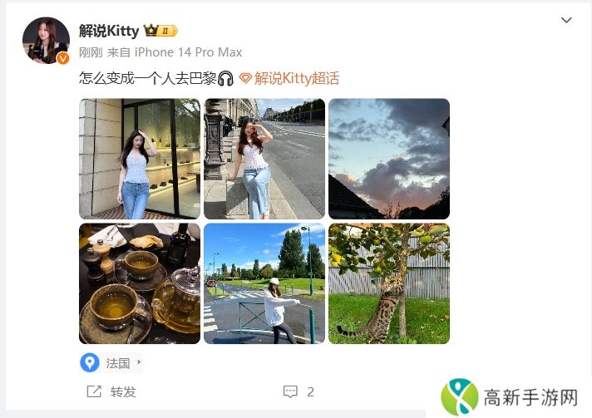Open photo of woman by shop window
Screen dimensions: 592x418
click(x=140, y=159)
